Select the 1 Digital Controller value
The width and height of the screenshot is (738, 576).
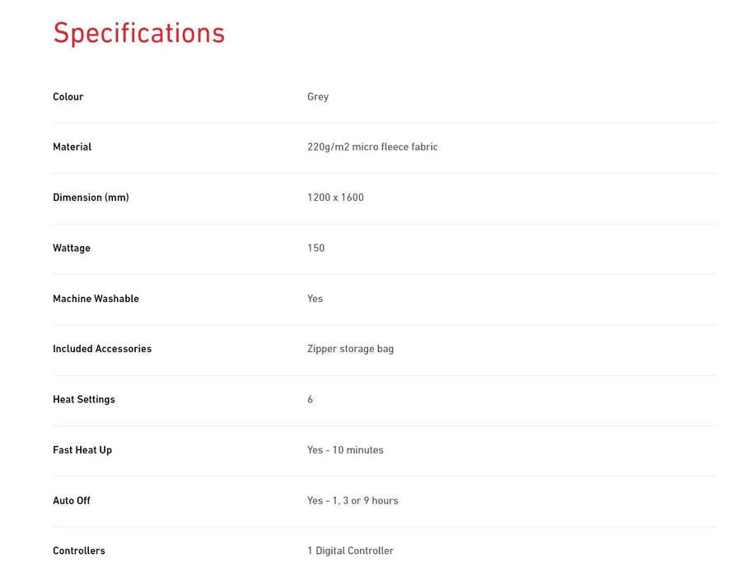pyautogui.click(x=350, y=551)
